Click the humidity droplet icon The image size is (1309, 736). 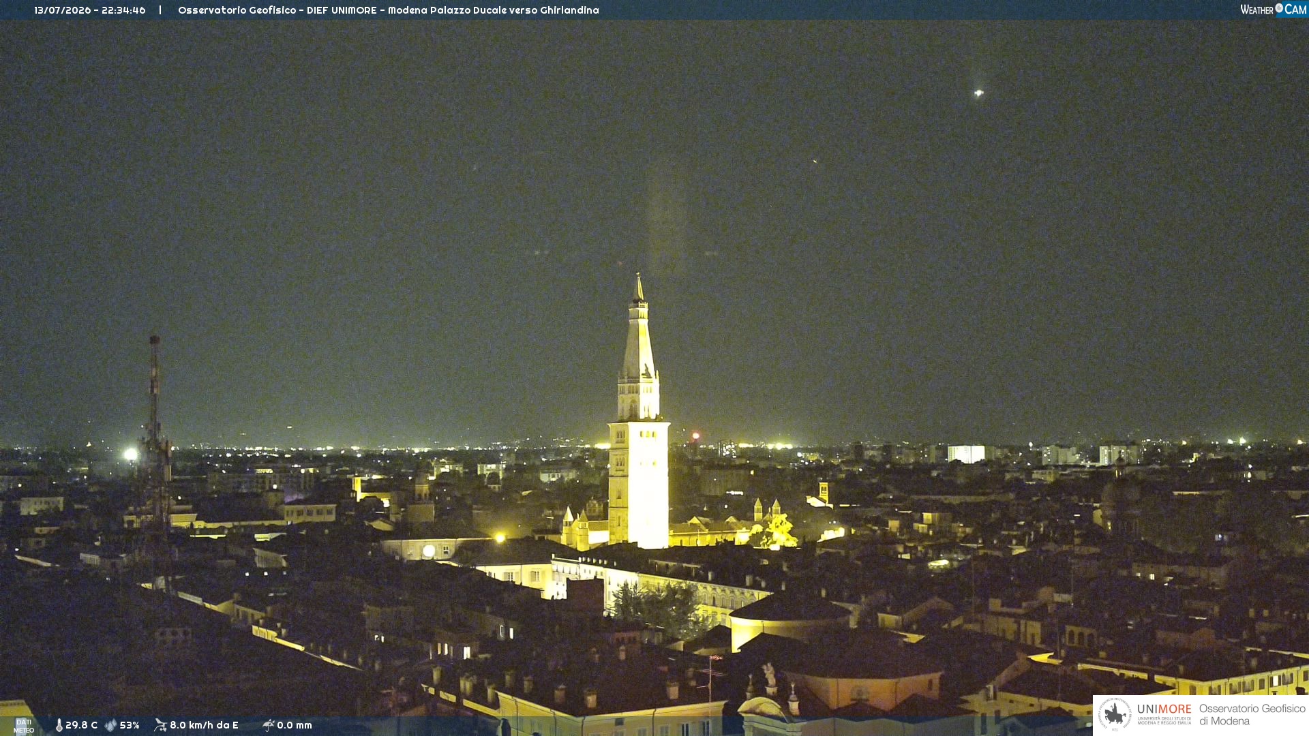110,726
